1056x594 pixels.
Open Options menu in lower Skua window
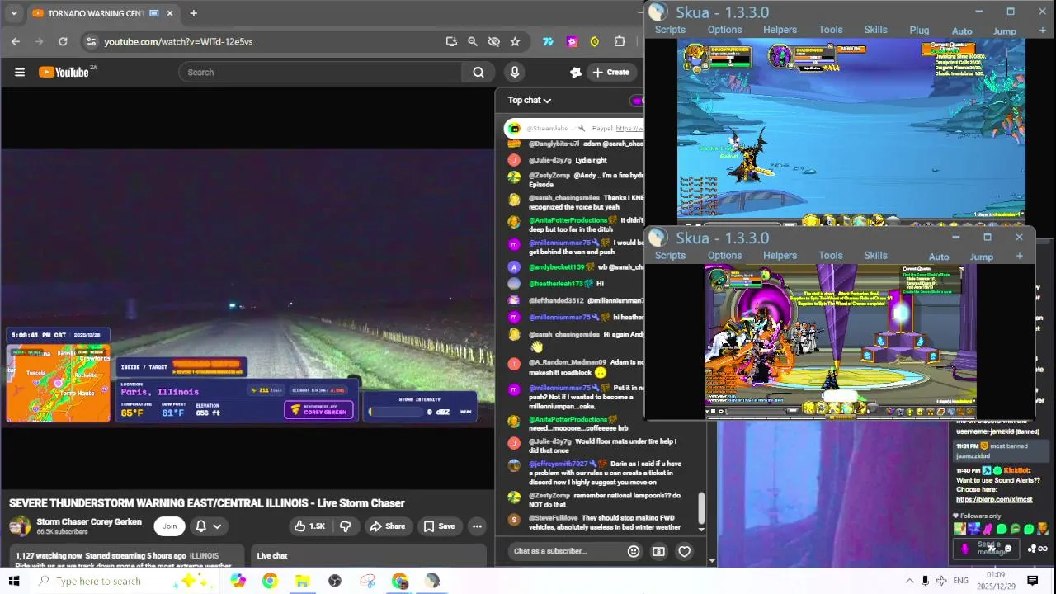pos(724,256)
